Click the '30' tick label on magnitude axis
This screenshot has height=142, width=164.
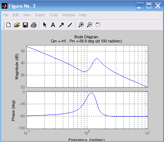(x=23, y=75)
